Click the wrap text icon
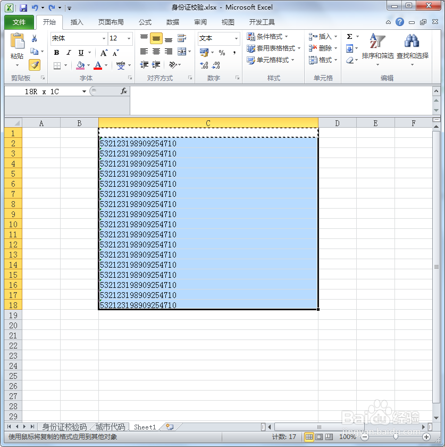This screenshot has width=445, height=447. coord(182,38)
